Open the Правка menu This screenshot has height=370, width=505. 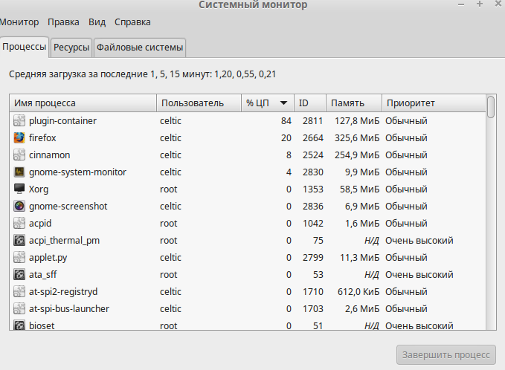pos(63,22)
